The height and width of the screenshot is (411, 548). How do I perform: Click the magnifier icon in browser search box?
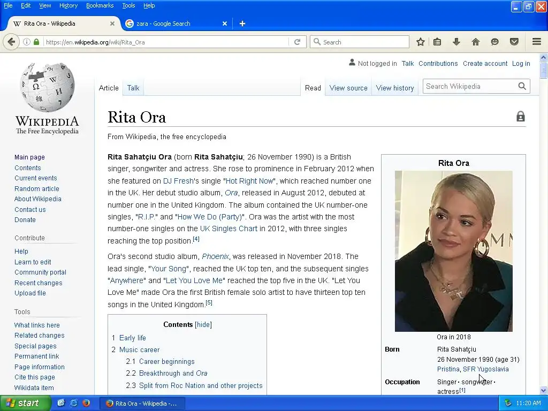(317, 42)
